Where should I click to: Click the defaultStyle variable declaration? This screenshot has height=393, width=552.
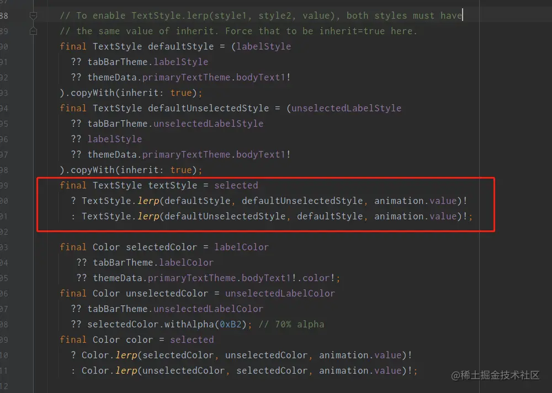pos(183,46)
